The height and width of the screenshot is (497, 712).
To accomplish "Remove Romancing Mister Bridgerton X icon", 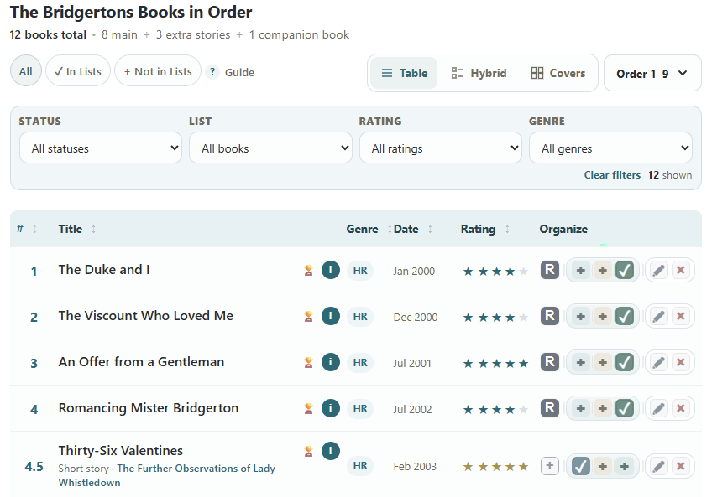I will tap(681, 408).
